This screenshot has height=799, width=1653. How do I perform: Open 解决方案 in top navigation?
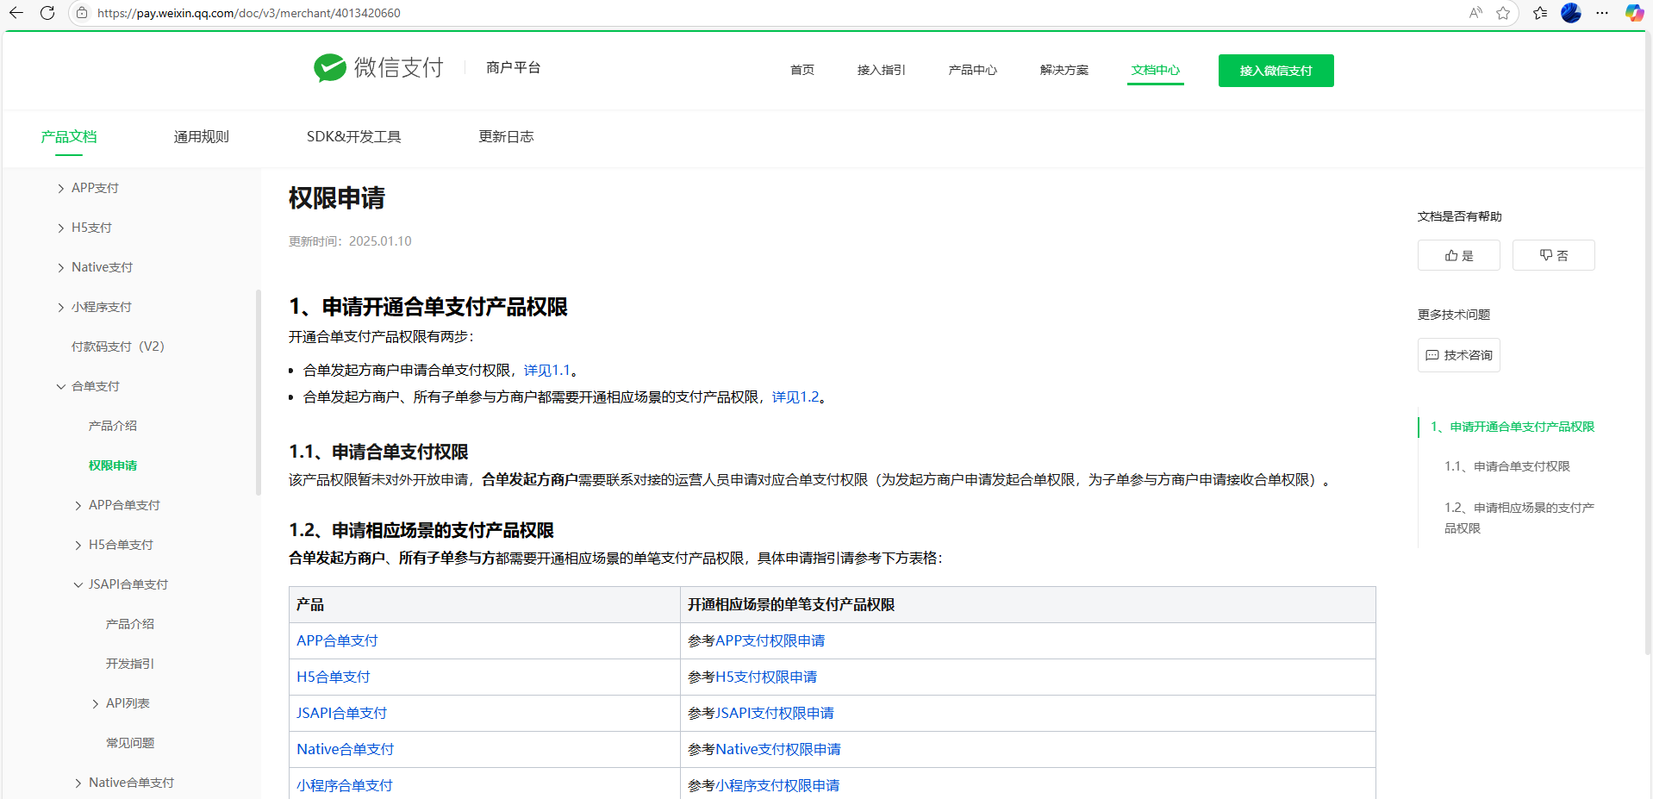tap(1064, 70)
